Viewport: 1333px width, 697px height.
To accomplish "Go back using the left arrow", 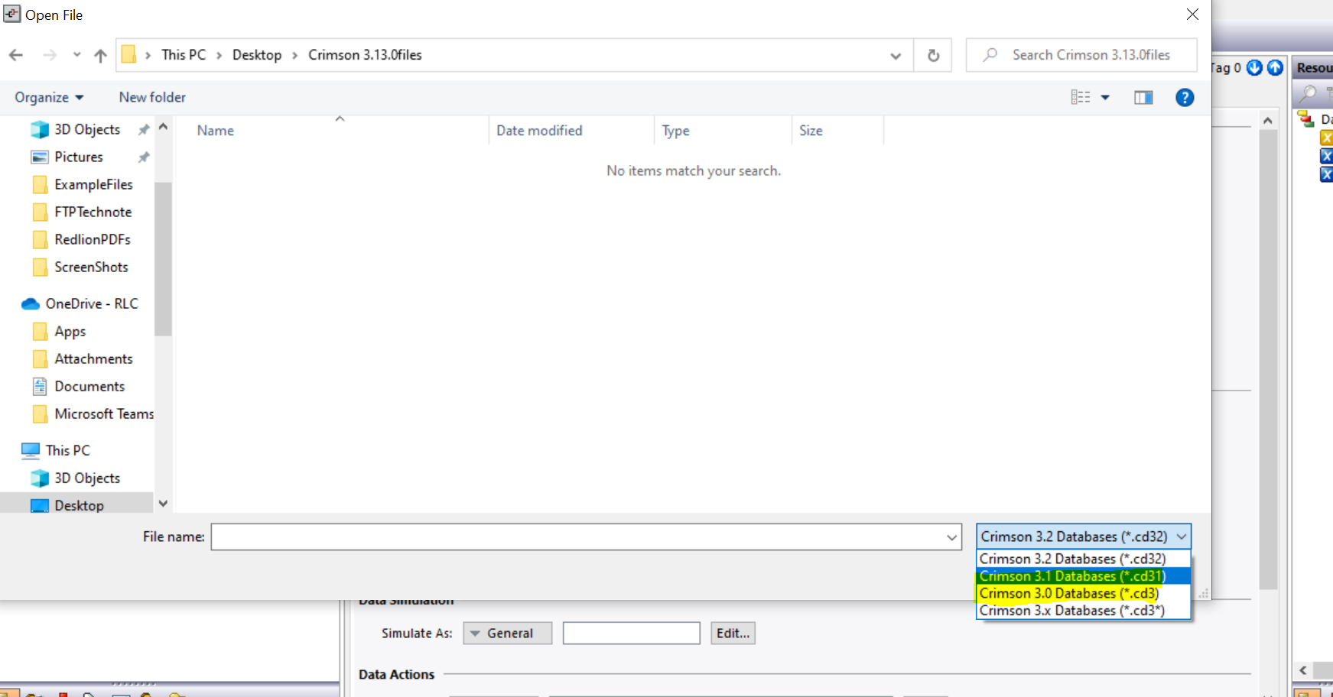I will click(16, 55).
